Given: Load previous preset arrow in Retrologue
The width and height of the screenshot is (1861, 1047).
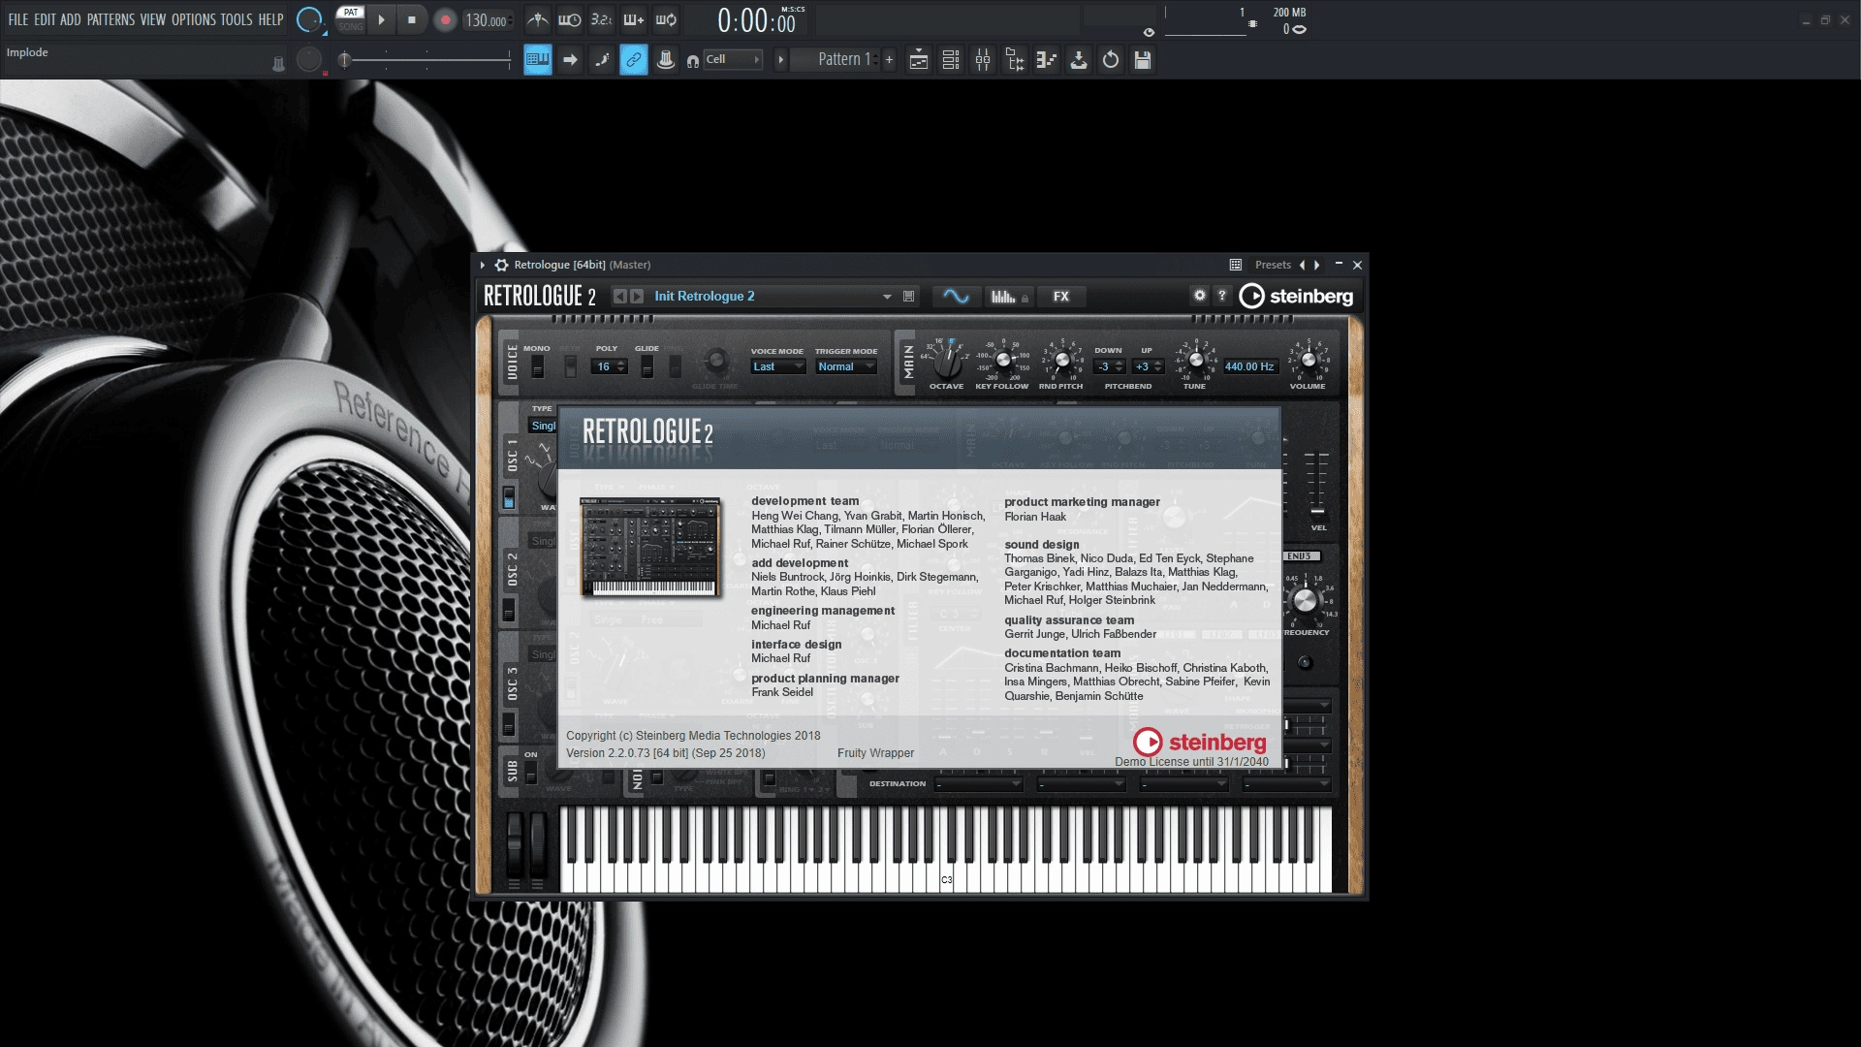Looking at the screenshot, I should [x=619, y=297].
